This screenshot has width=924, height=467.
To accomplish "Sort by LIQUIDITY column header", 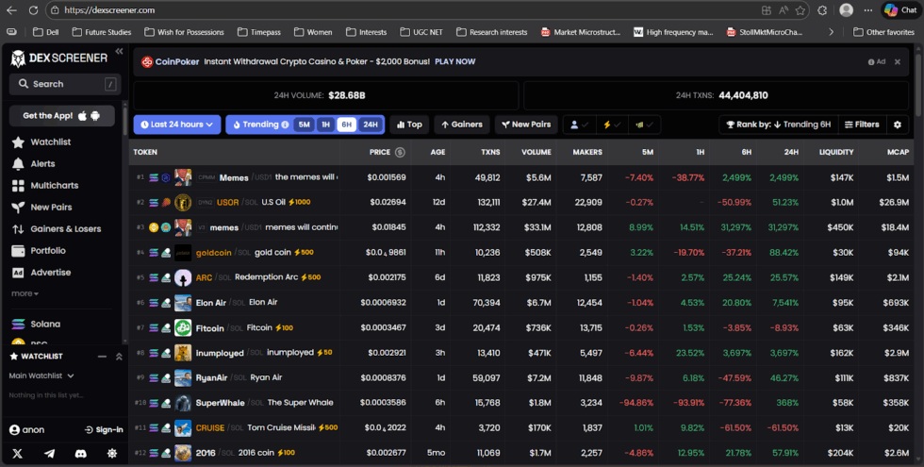I will (836, 152).
